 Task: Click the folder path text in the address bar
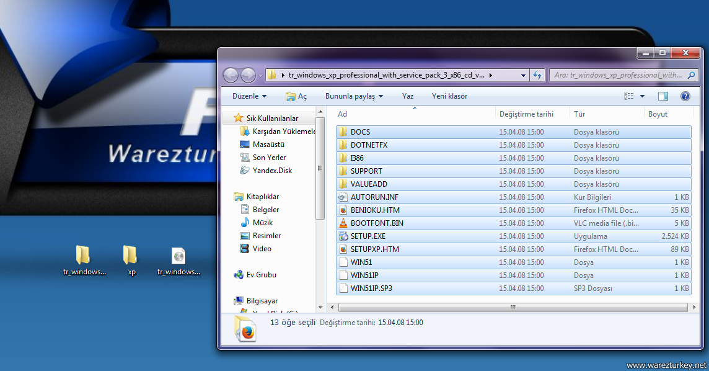click(x=387, y=75)
